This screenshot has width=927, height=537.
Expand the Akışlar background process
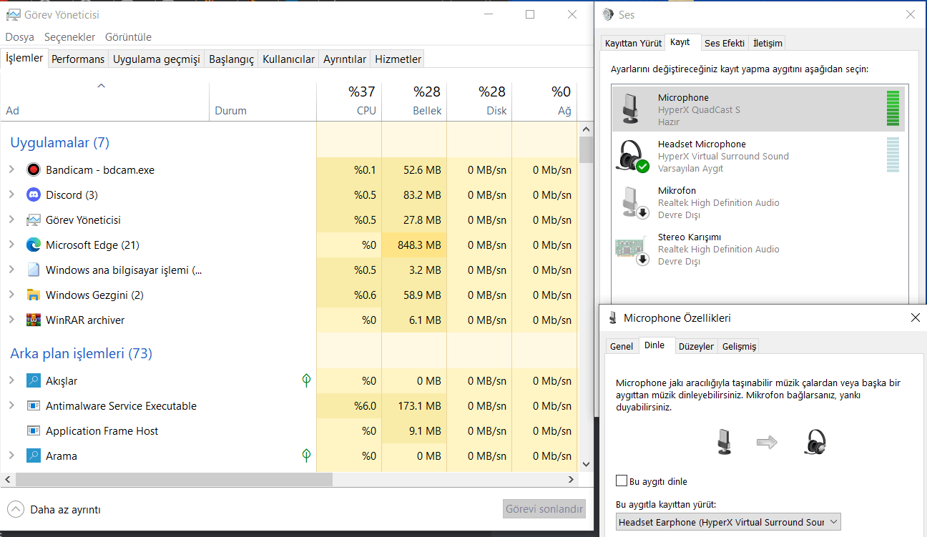click(11, 381)
